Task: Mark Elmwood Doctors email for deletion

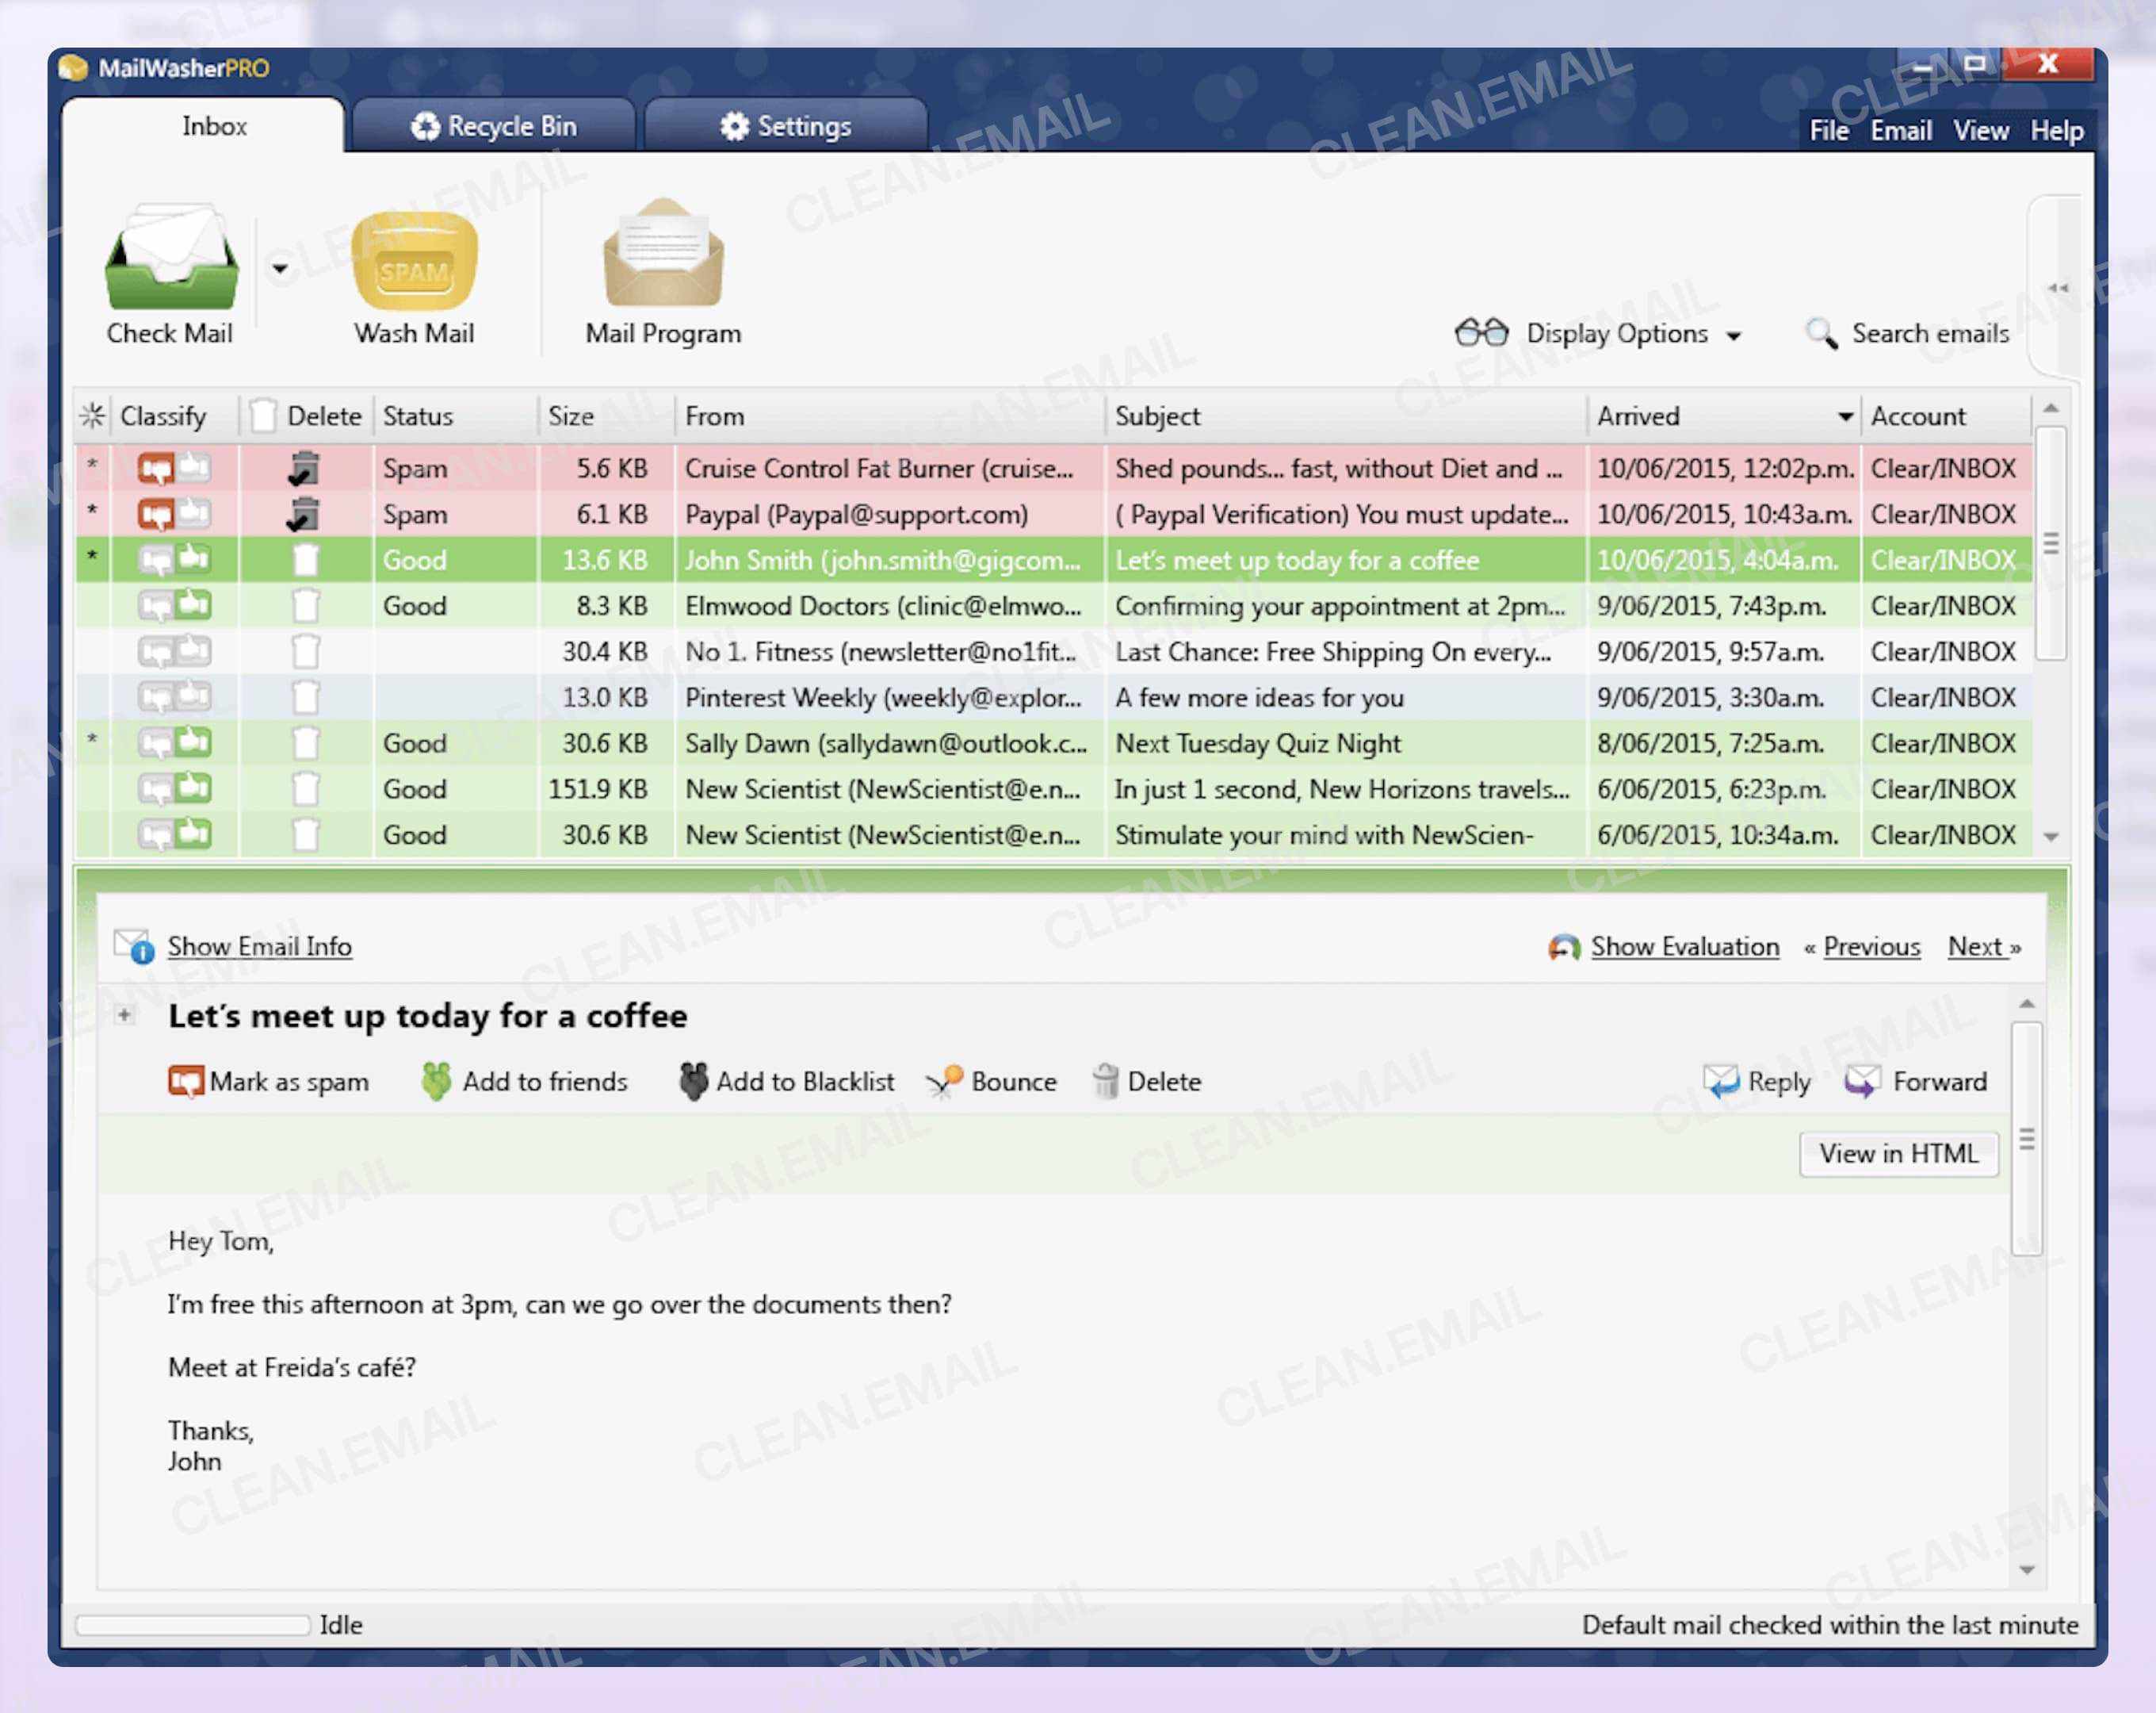Action: (x=306, y=605)
